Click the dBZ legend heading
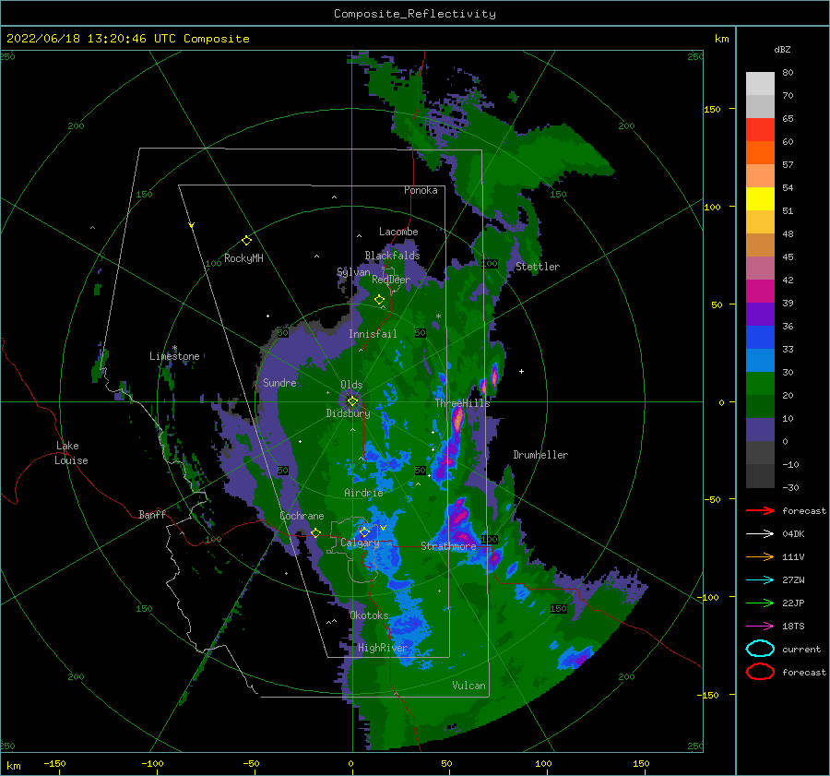The height and width of the screenshot is (776, 830). pyautogui.click(x=782, y=49)
